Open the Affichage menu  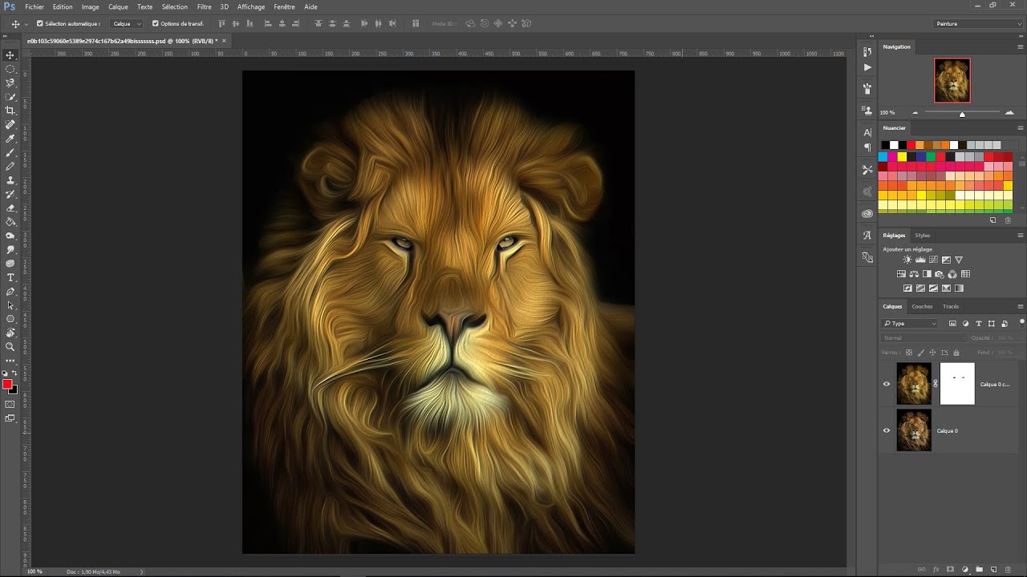pos(251,6)
